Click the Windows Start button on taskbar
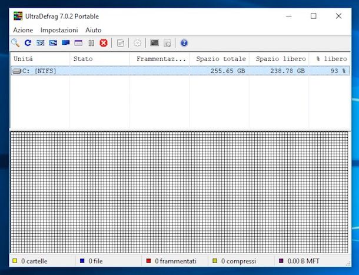359x275 pixels. [5, 271]
